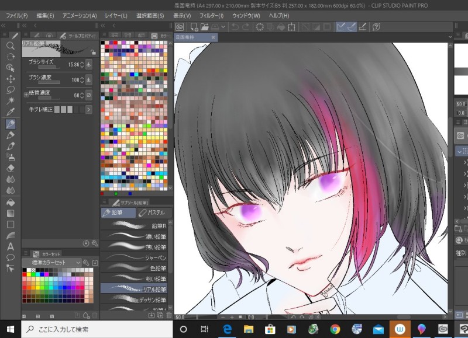
Task: Click the Scale/Rotate transform icon
Action: 291,27
